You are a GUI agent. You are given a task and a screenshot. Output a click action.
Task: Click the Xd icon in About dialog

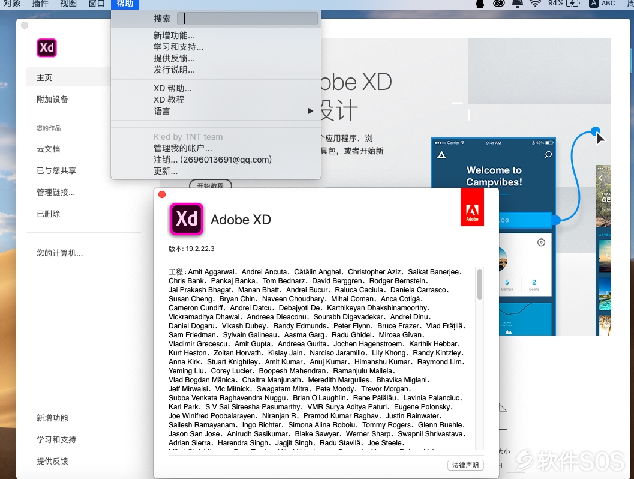coord(186,219)
